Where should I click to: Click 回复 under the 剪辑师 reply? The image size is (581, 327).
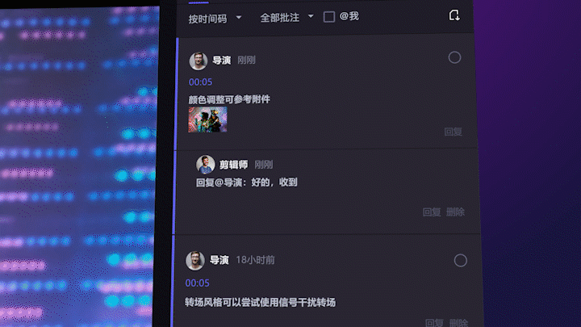click(432, 212)
